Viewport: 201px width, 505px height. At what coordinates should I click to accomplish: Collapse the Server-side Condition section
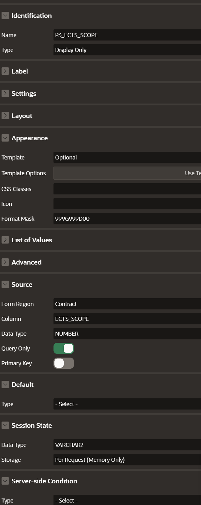click(x=5, y=481)
